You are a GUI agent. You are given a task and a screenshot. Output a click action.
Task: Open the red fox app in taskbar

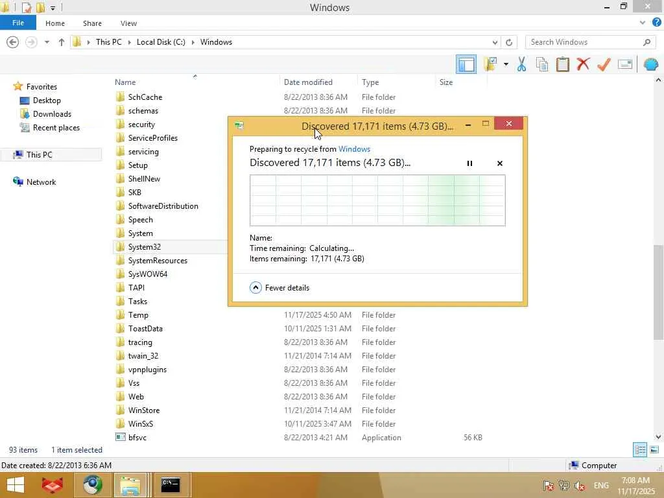(x=53, y=485)
